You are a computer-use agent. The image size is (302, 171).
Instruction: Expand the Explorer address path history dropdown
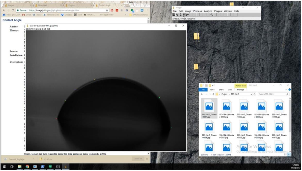point(251,94)
